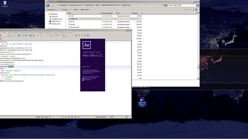
Task: Open Яндекс.Диск in Explorer sidebar
Action: [55, 24]
